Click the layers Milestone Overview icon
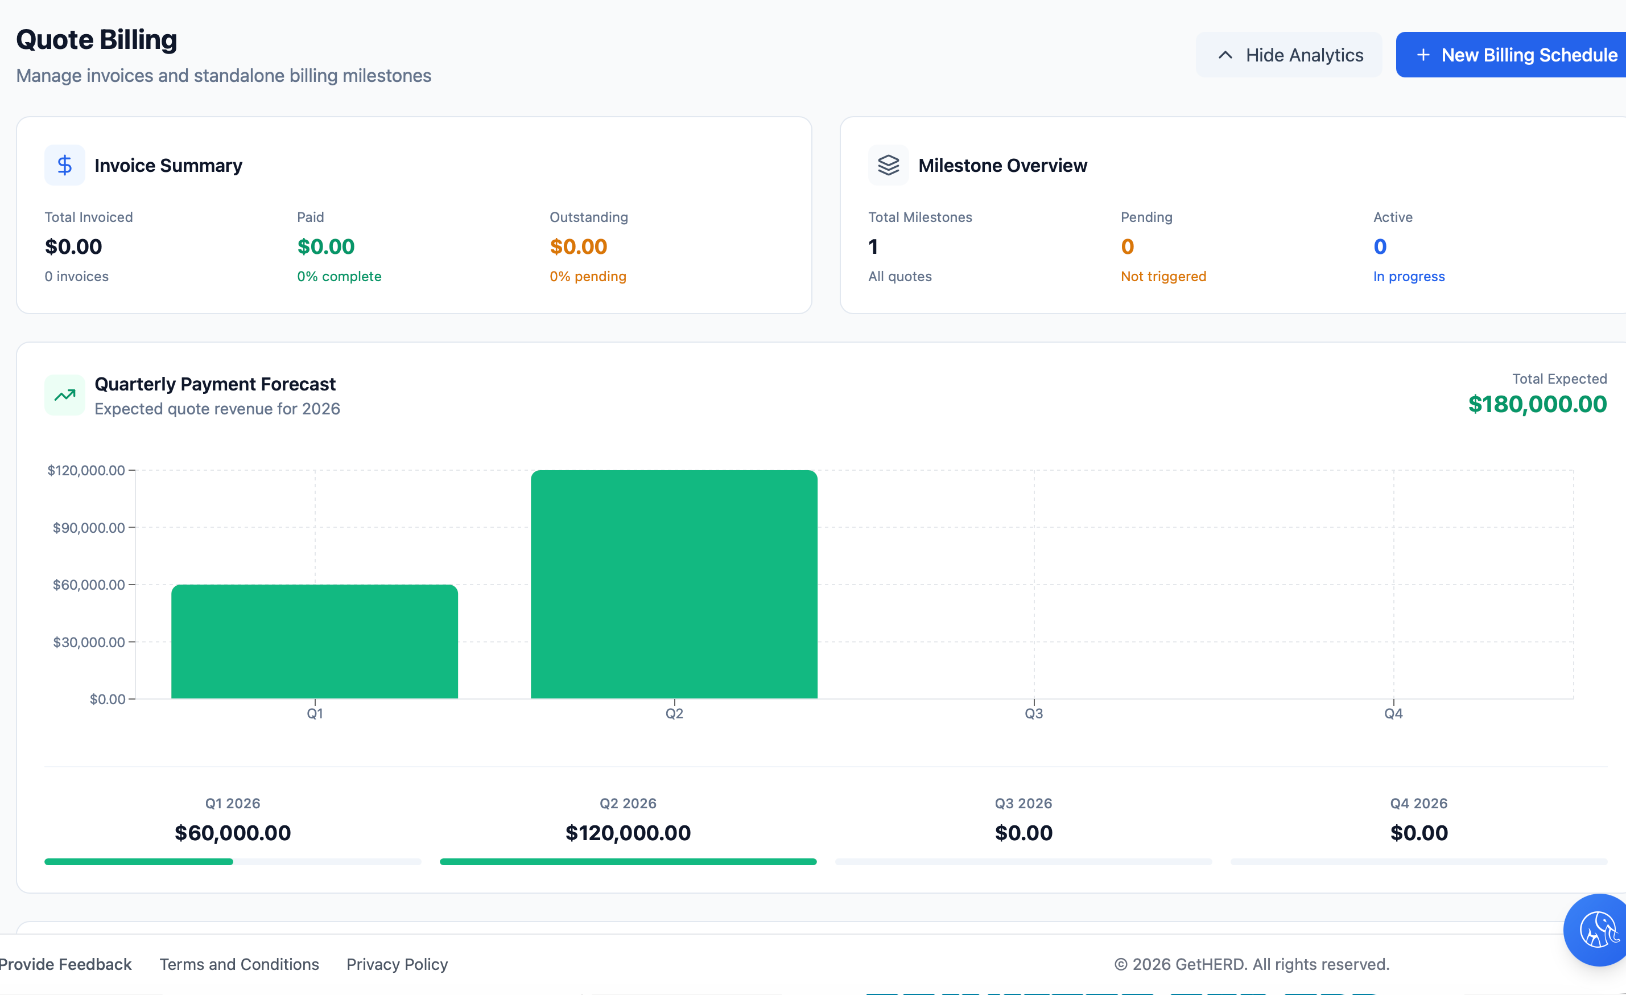This screenshot has height=995, width=1626. [888, 165]
